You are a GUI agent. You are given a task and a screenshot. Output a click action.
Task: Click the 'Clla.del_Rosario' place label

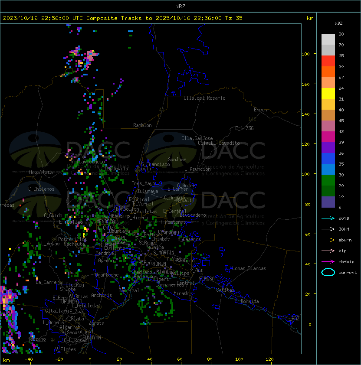204,98
